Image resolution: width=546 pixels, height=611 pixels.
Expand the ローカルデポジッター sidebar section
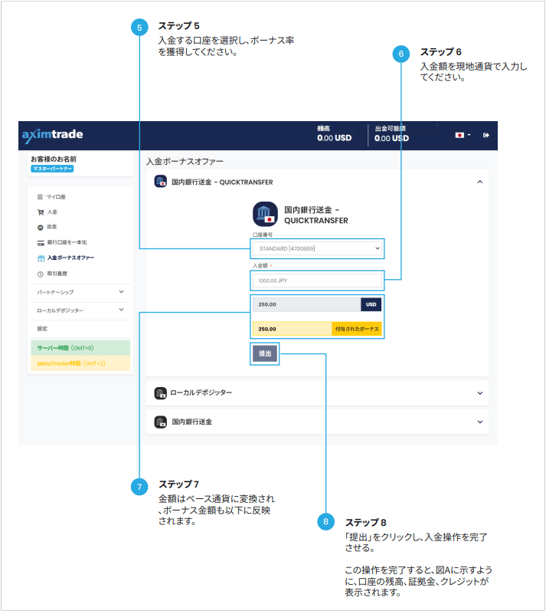tap(80, 310)
